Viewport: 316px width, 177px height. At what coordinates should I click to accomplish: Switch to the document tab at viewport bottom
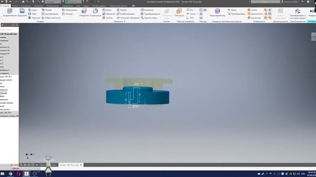click(71, 165)
